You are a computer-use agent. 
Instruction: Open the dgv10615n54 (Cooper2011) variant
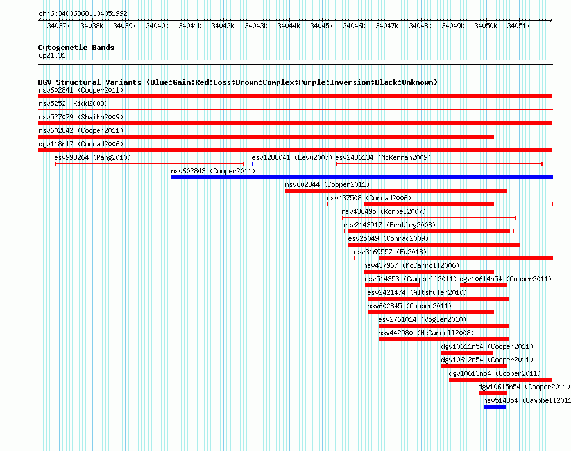(x=524, y=387)
